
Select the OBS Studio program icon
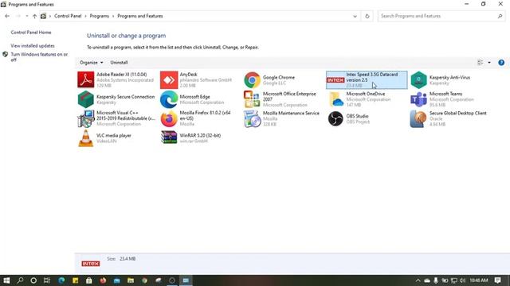coord(335,118)
